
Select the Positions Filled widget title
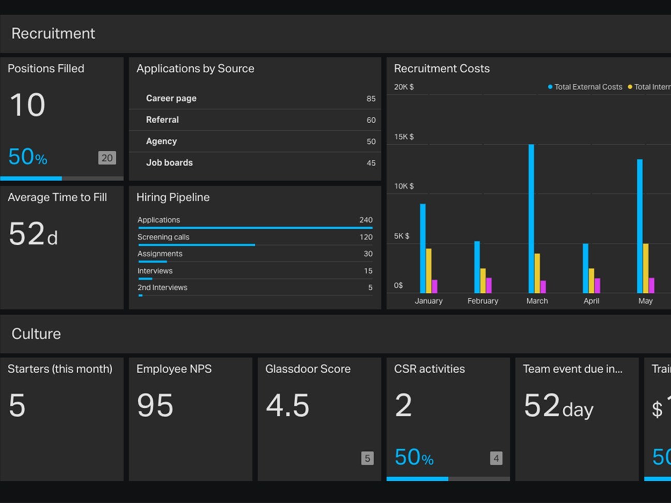(x=46, y=68)
